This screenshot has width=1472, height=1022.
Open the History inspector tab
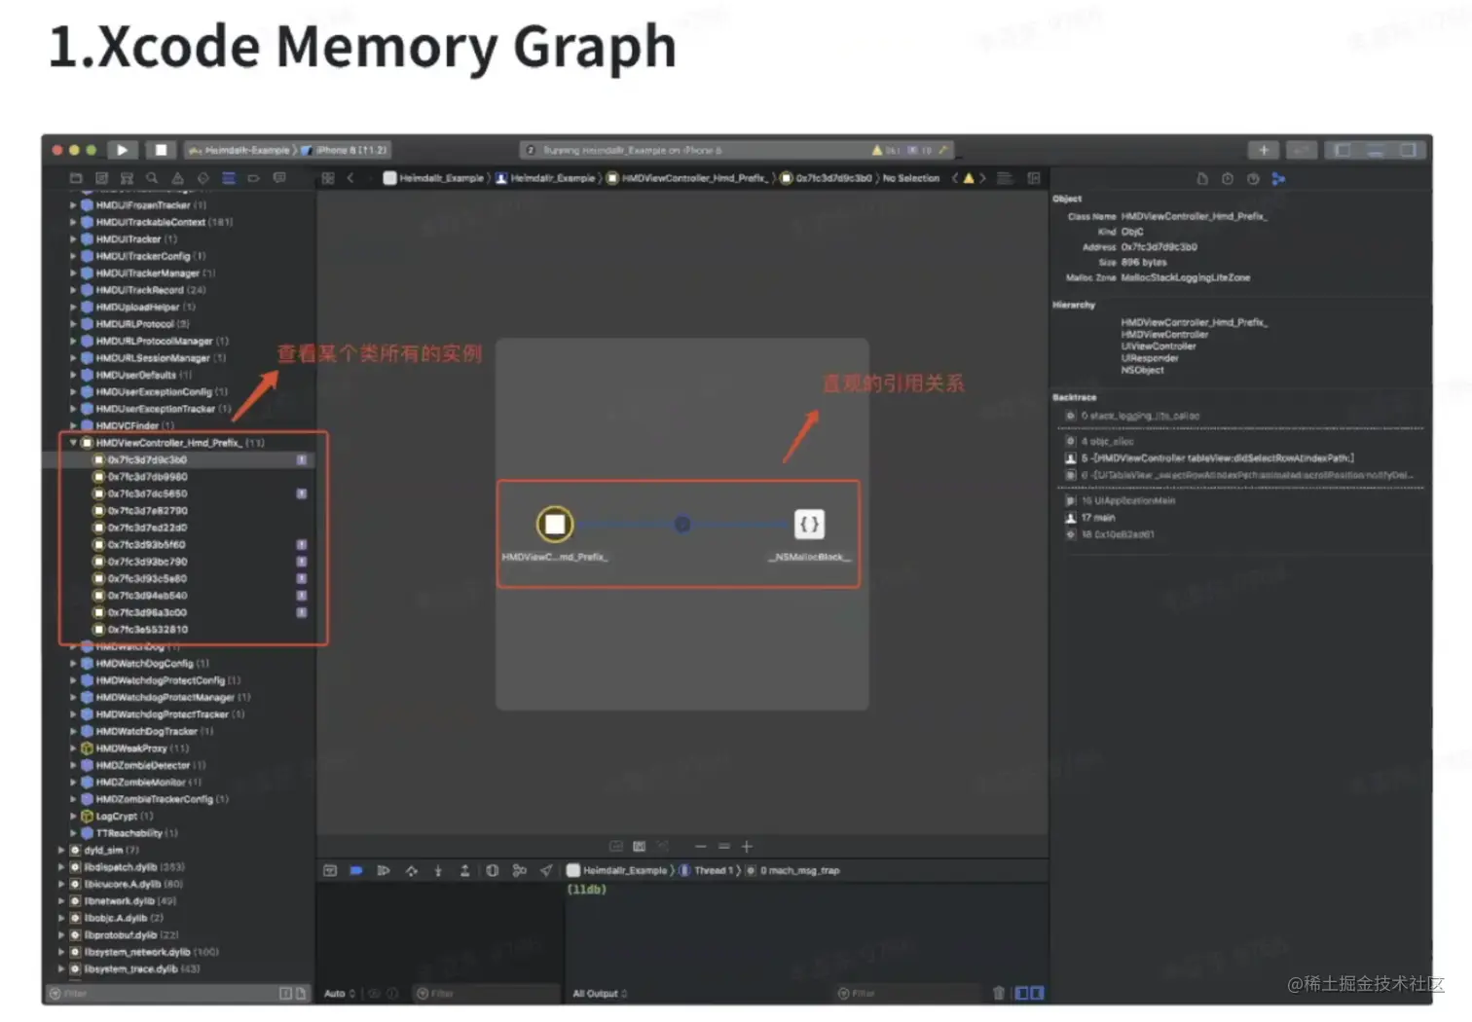[1228, 179]
